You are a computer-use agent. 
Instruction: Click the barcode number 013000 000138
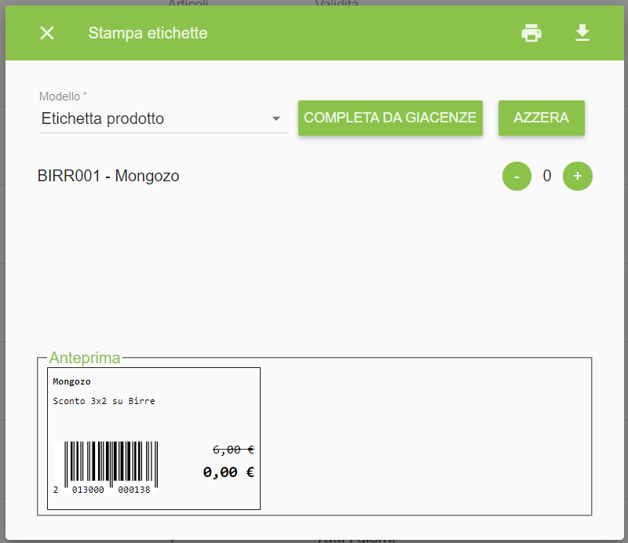point(111,490)
